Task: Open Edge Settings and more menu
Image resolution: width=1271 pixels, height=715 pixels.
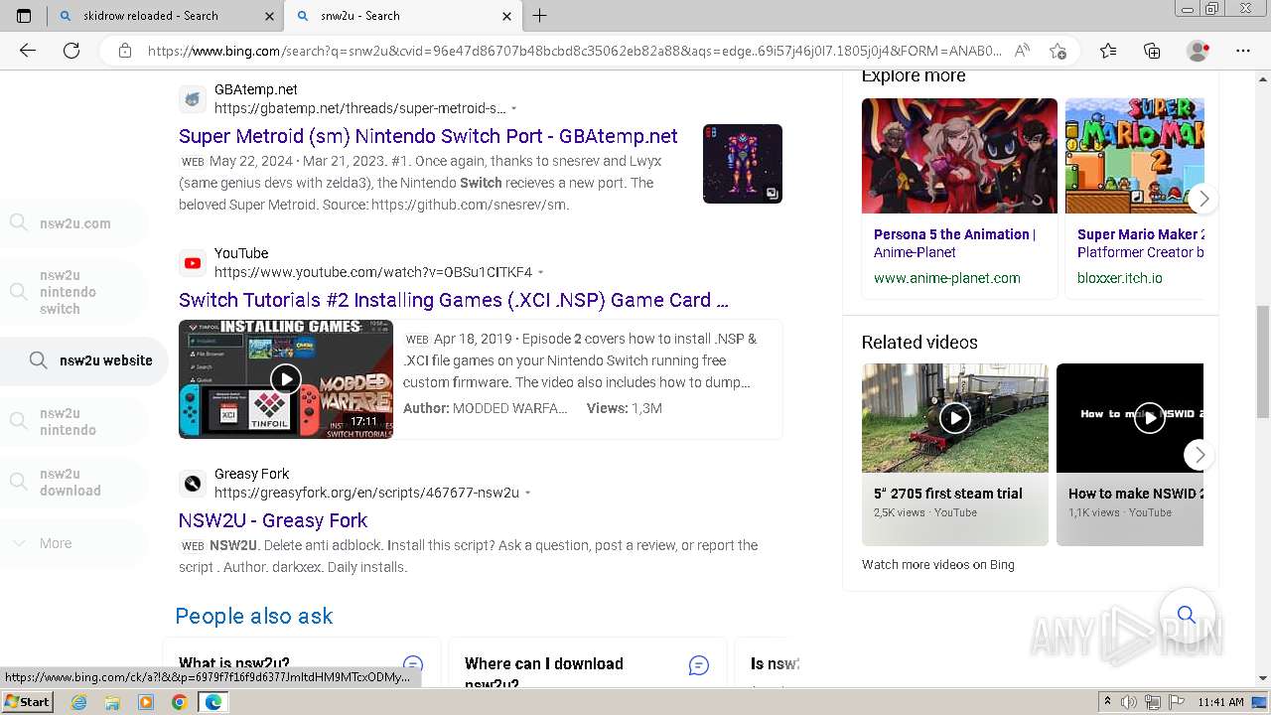Action: 1243,51
